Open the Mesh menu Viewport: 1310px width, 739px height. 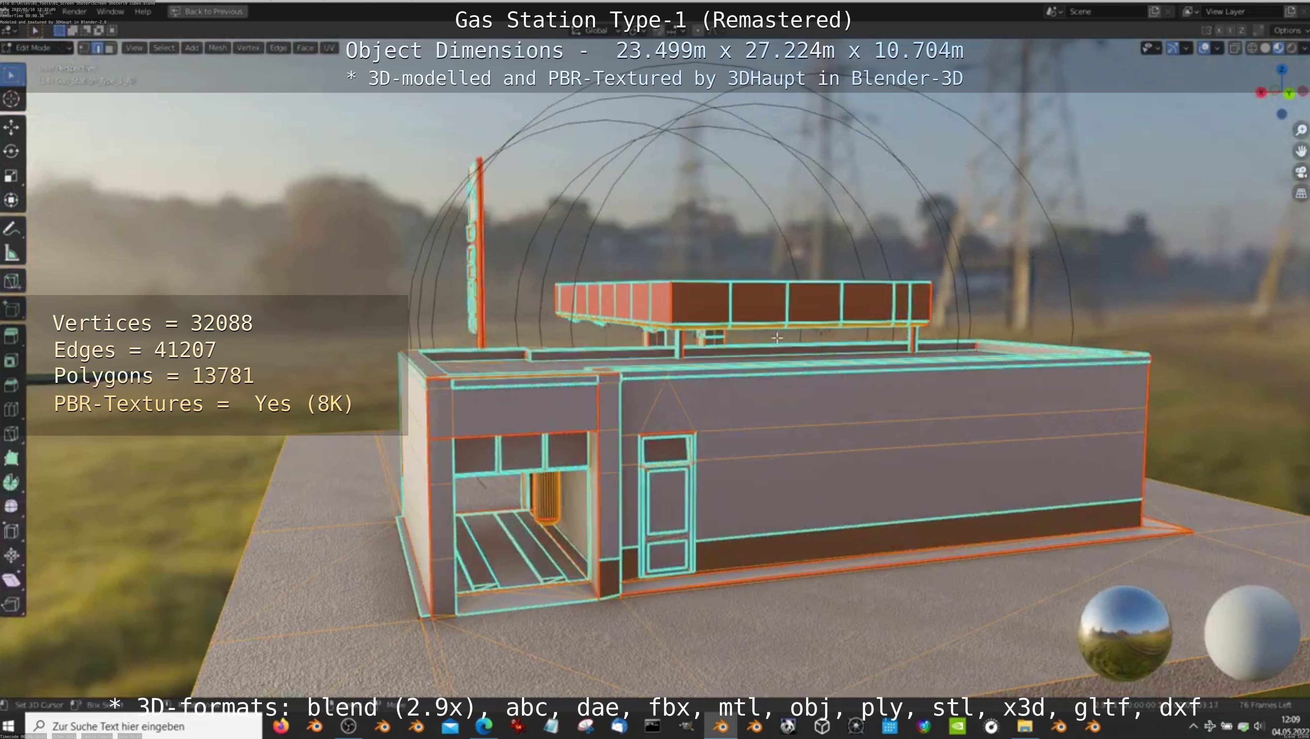click(x=217, y=48)
